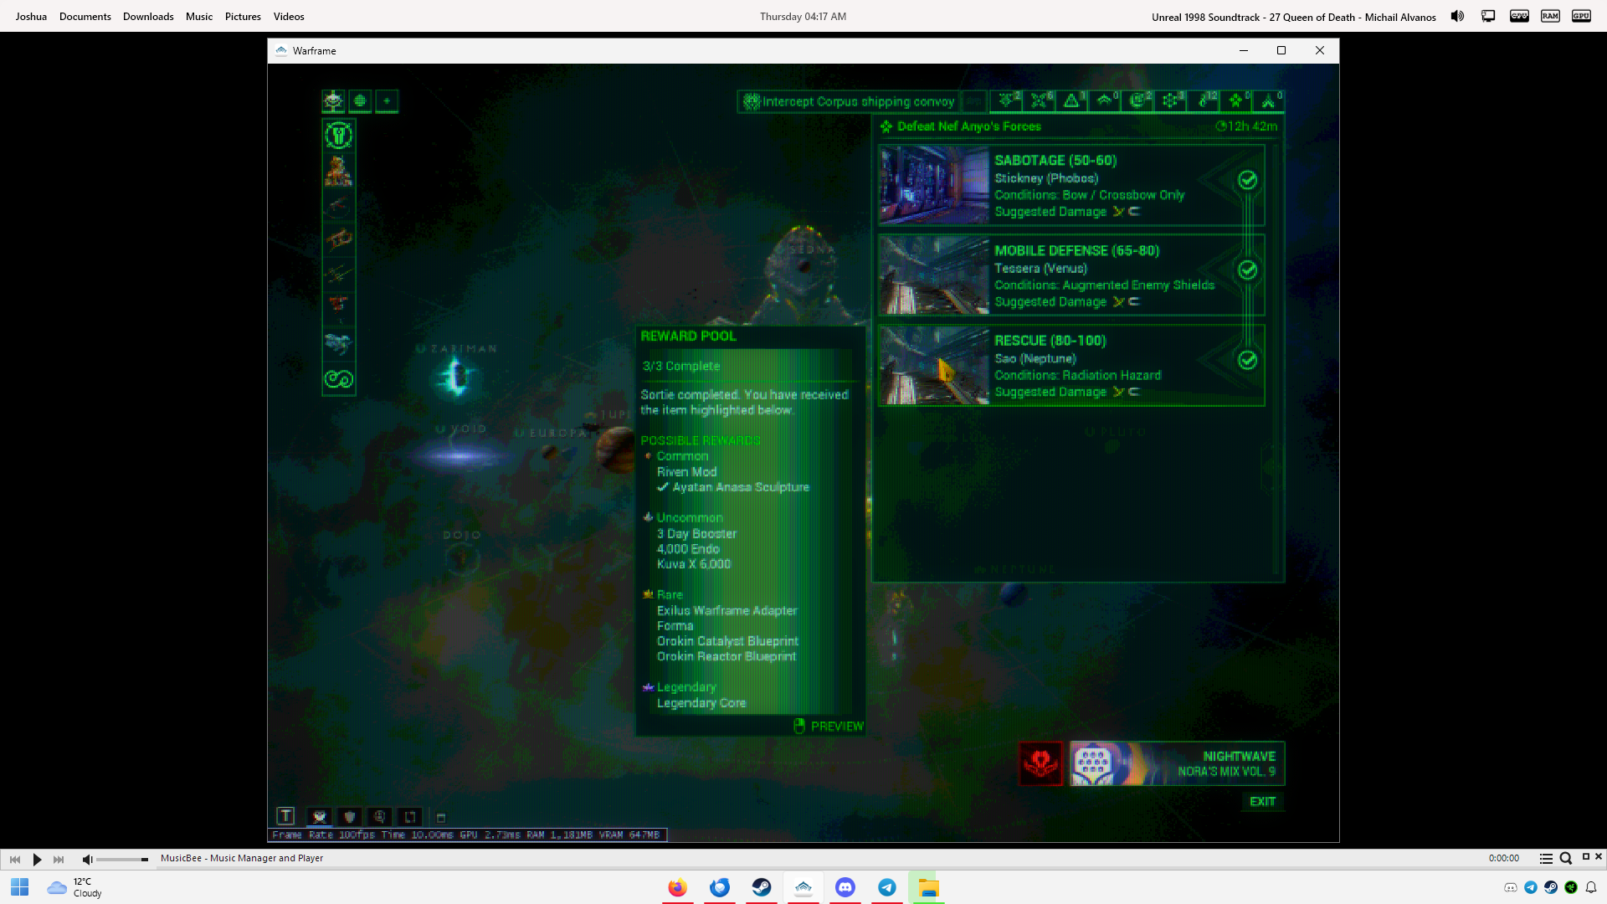This screenshot has width=1607, height=904.
Task: Select the bluish companion creature icon in left sidebar
Action: 339,343
